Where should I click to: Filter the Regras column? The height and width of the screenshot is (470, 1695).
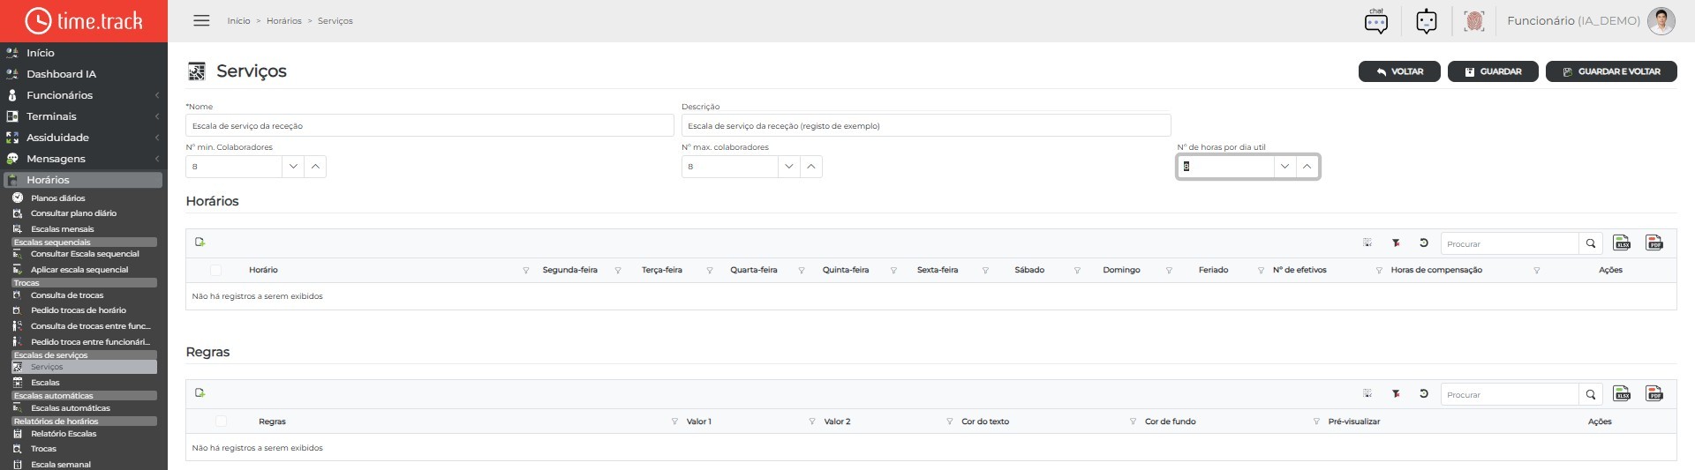pyautogui.click(x=674, y=422)
